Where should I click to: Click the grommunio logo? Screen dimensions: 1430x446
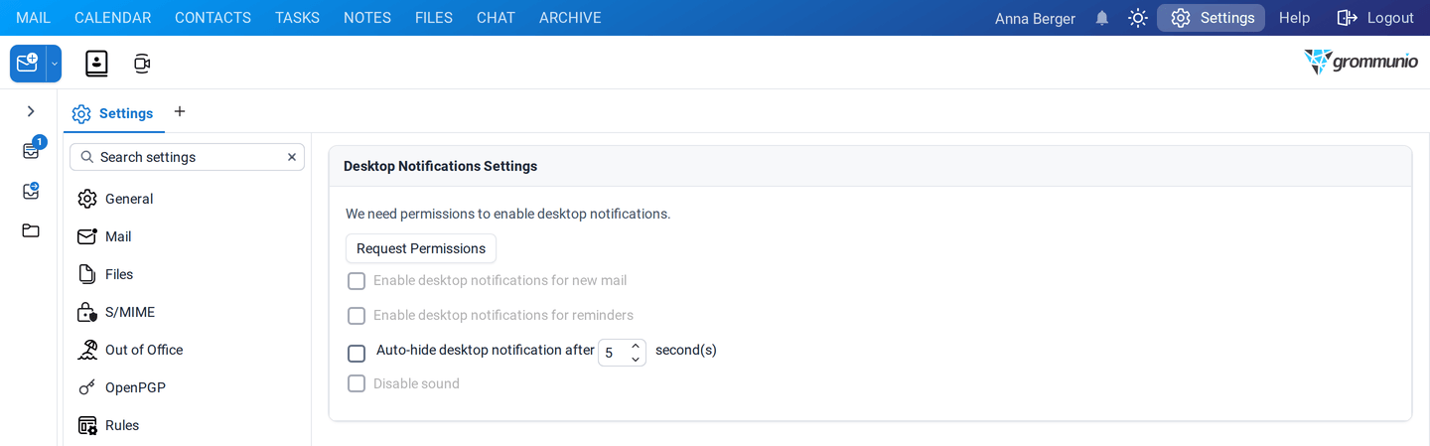point(1360,63)
